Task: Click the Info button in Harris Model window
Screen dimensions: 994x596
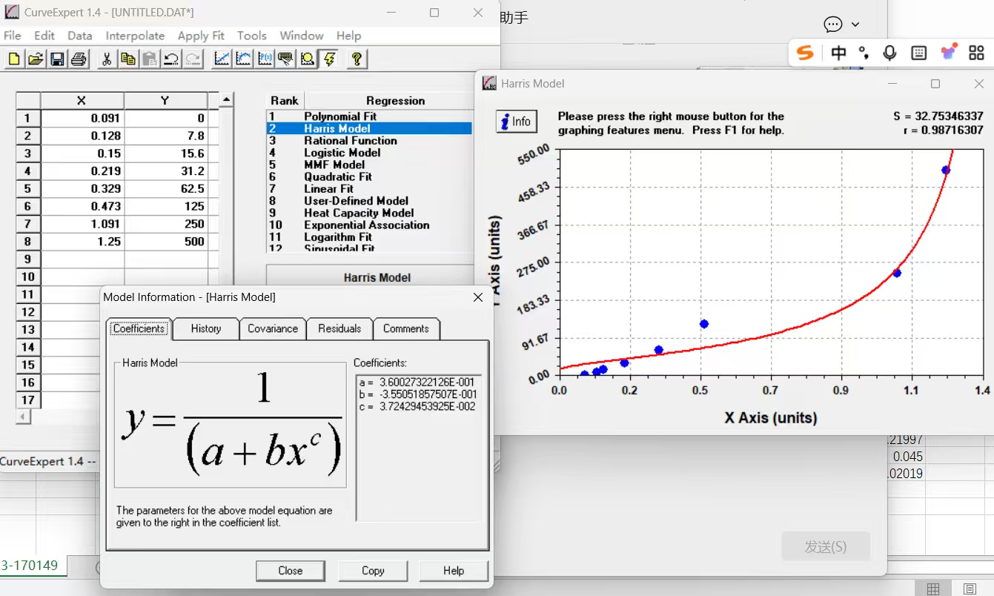Action: (x=516, y=122)
